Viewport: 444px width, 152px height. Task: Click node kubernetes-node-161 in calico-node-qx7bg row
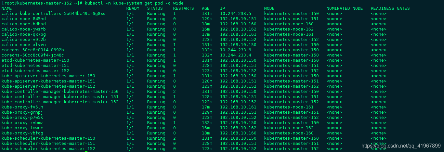click(289, 34)
